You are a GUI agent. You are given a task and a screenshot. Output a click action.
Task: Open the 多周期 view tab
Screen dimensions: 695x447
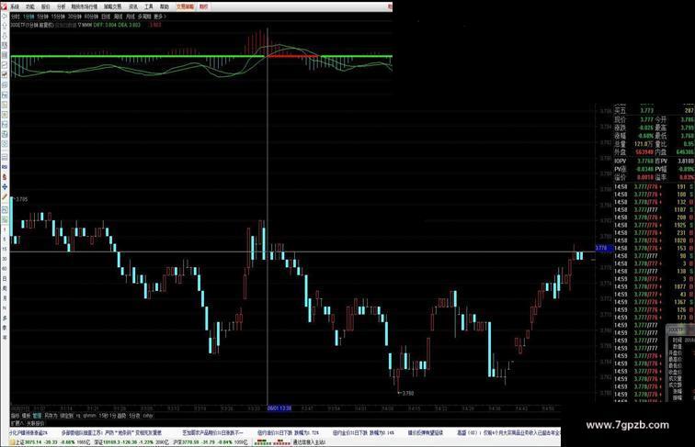(x=144, y=17)
